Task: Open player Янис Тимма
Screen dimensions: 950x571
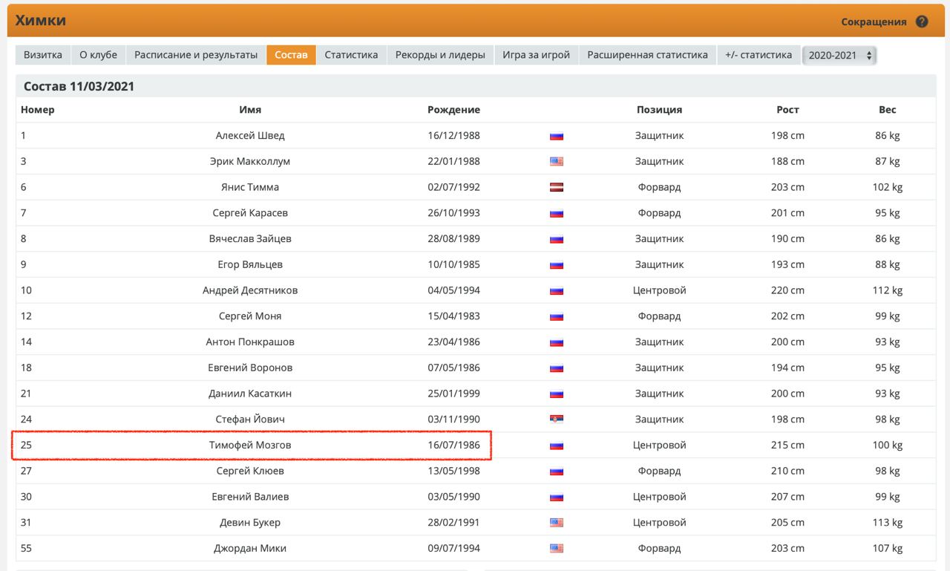Action: click(250, 187)
